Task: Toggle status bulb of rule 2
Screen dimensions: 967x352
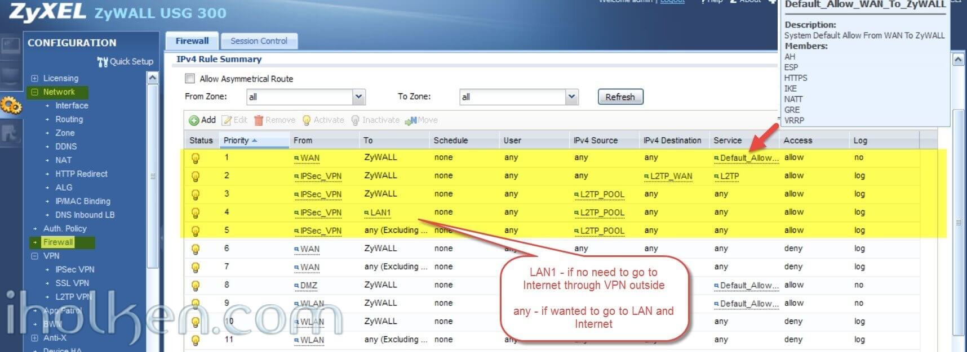Action: click(x=196, y=176)
